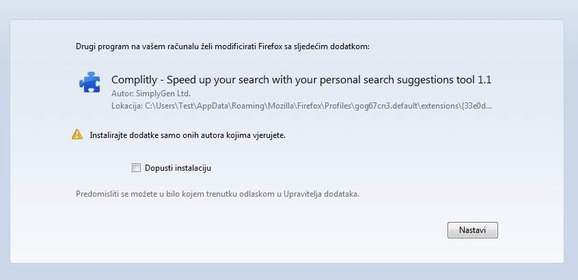Click the Predomisliti se možete footer note
The height and width of the screenshot is (280, 578).
click(217, 194)
